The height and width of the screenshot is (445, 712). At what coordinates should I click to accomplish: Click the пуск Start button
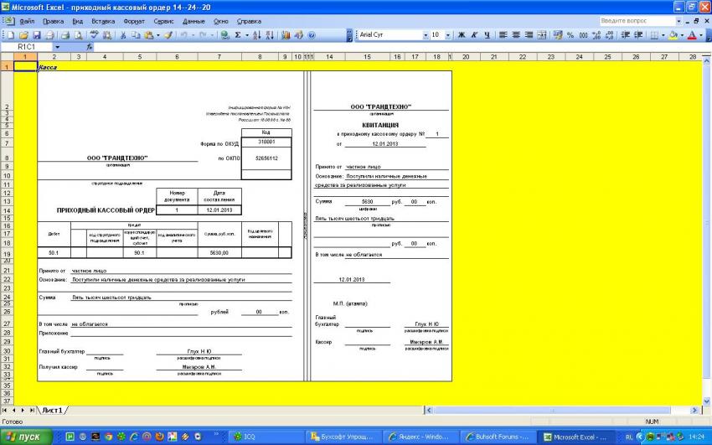coord(27,437)
